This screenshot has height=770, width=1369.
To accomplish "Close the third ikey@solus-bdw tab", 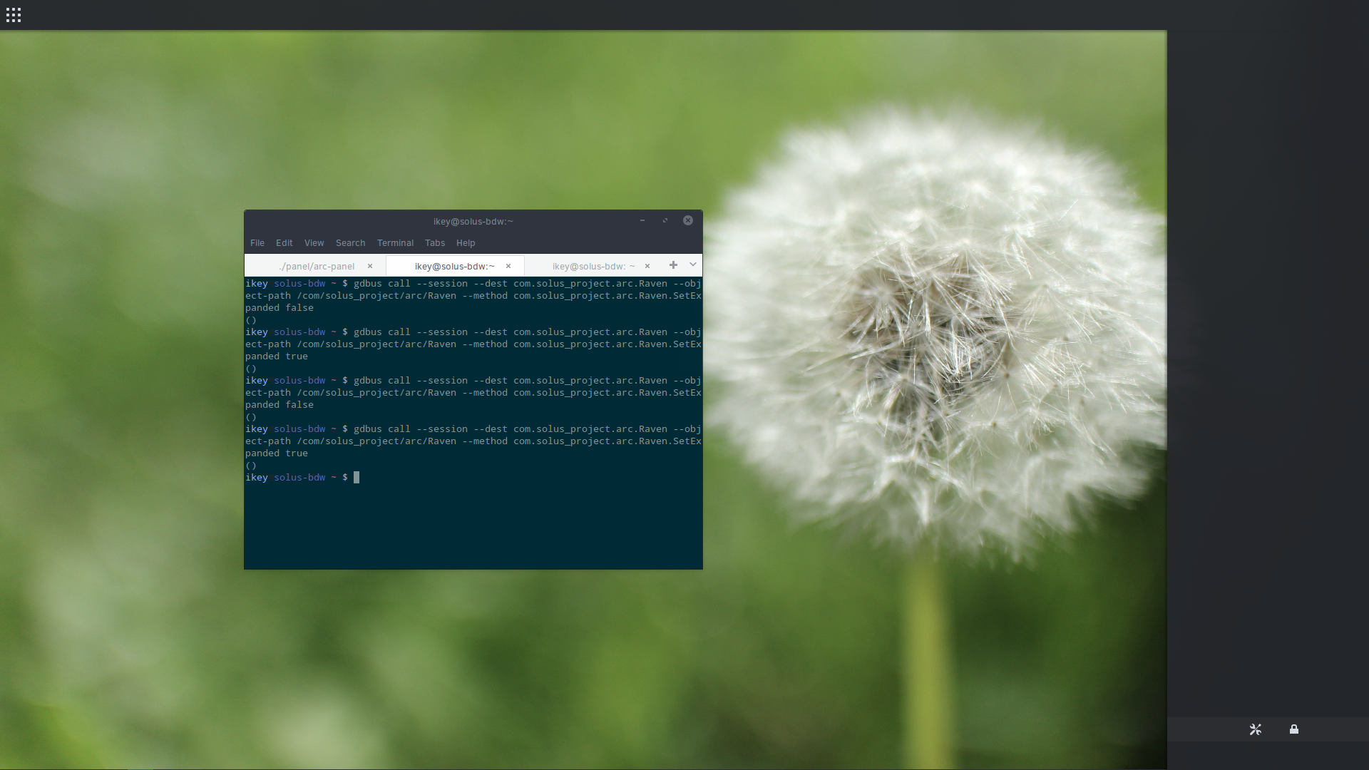I will coord(647,266).
